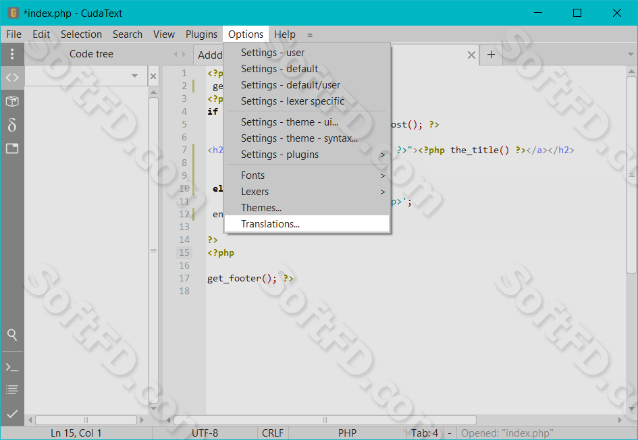Add a new tab with plus button

491,55
